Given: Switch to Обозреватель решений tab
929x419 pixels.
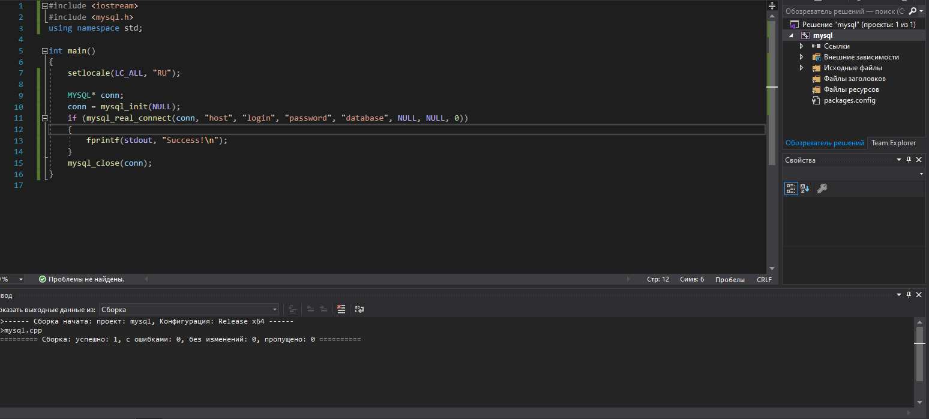Looking at the screenshot, I should pos(825,143).
